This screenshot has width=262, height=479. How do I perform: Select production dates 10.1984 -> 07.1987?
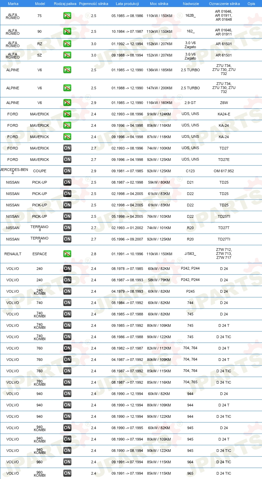(127, 31)
